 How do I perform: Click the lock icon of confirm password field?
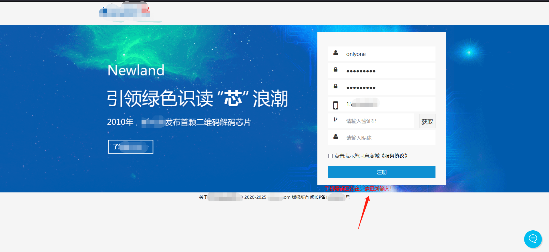tap(336, 86)
